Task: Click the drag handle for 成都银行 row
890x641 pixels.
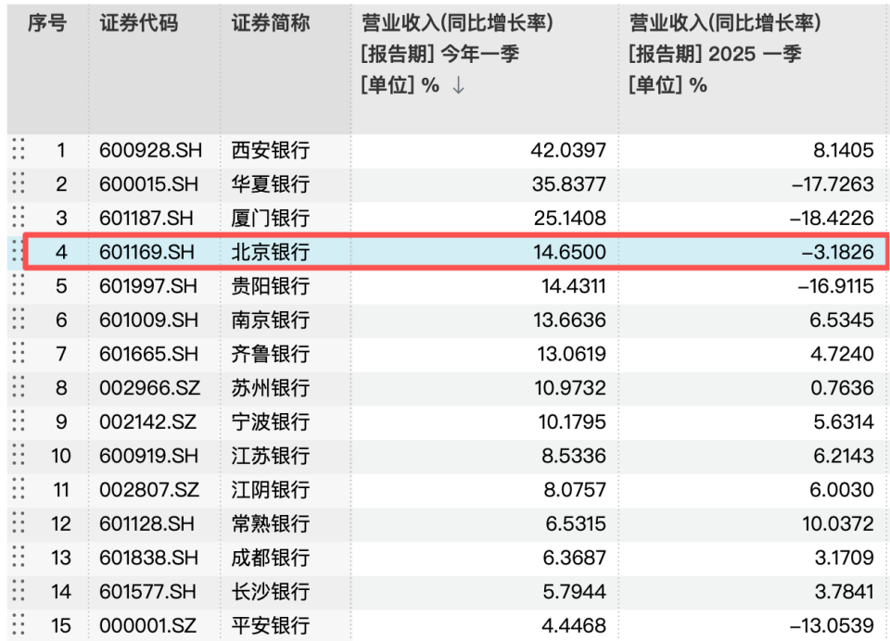Action: pos(19,557)
